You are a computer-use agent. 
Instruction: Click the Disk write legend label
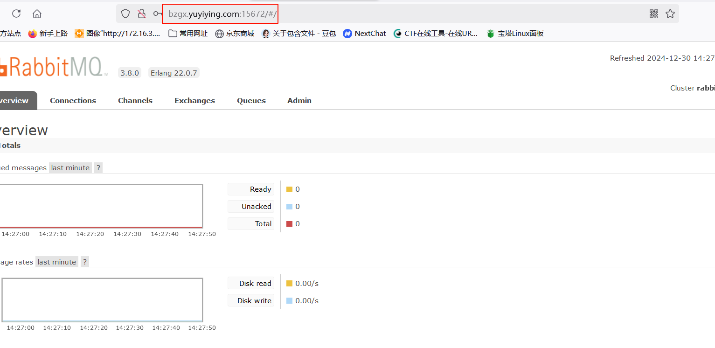(251, 301)
